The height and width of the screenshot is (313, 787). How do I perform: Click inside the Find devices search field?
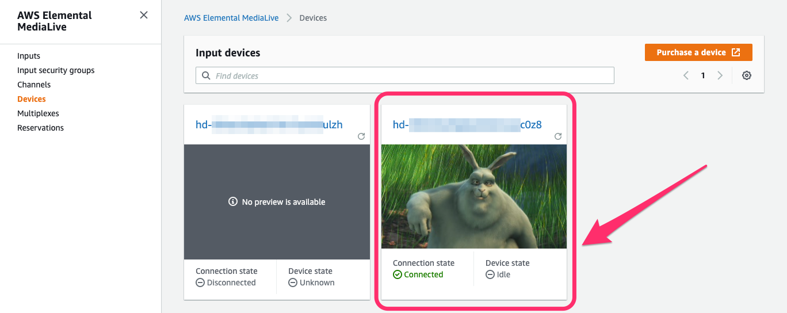408,75
